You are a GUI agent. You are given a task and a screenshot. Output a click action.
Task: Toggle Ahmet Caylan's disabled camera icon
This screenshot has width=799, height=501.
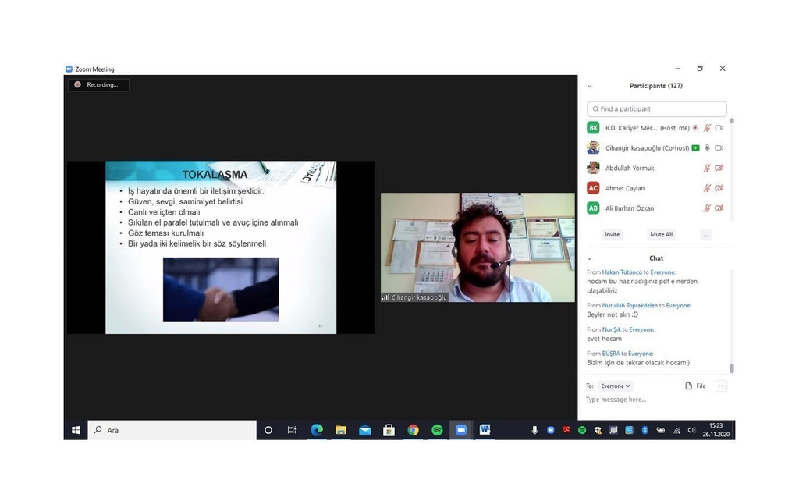point(719,188)
